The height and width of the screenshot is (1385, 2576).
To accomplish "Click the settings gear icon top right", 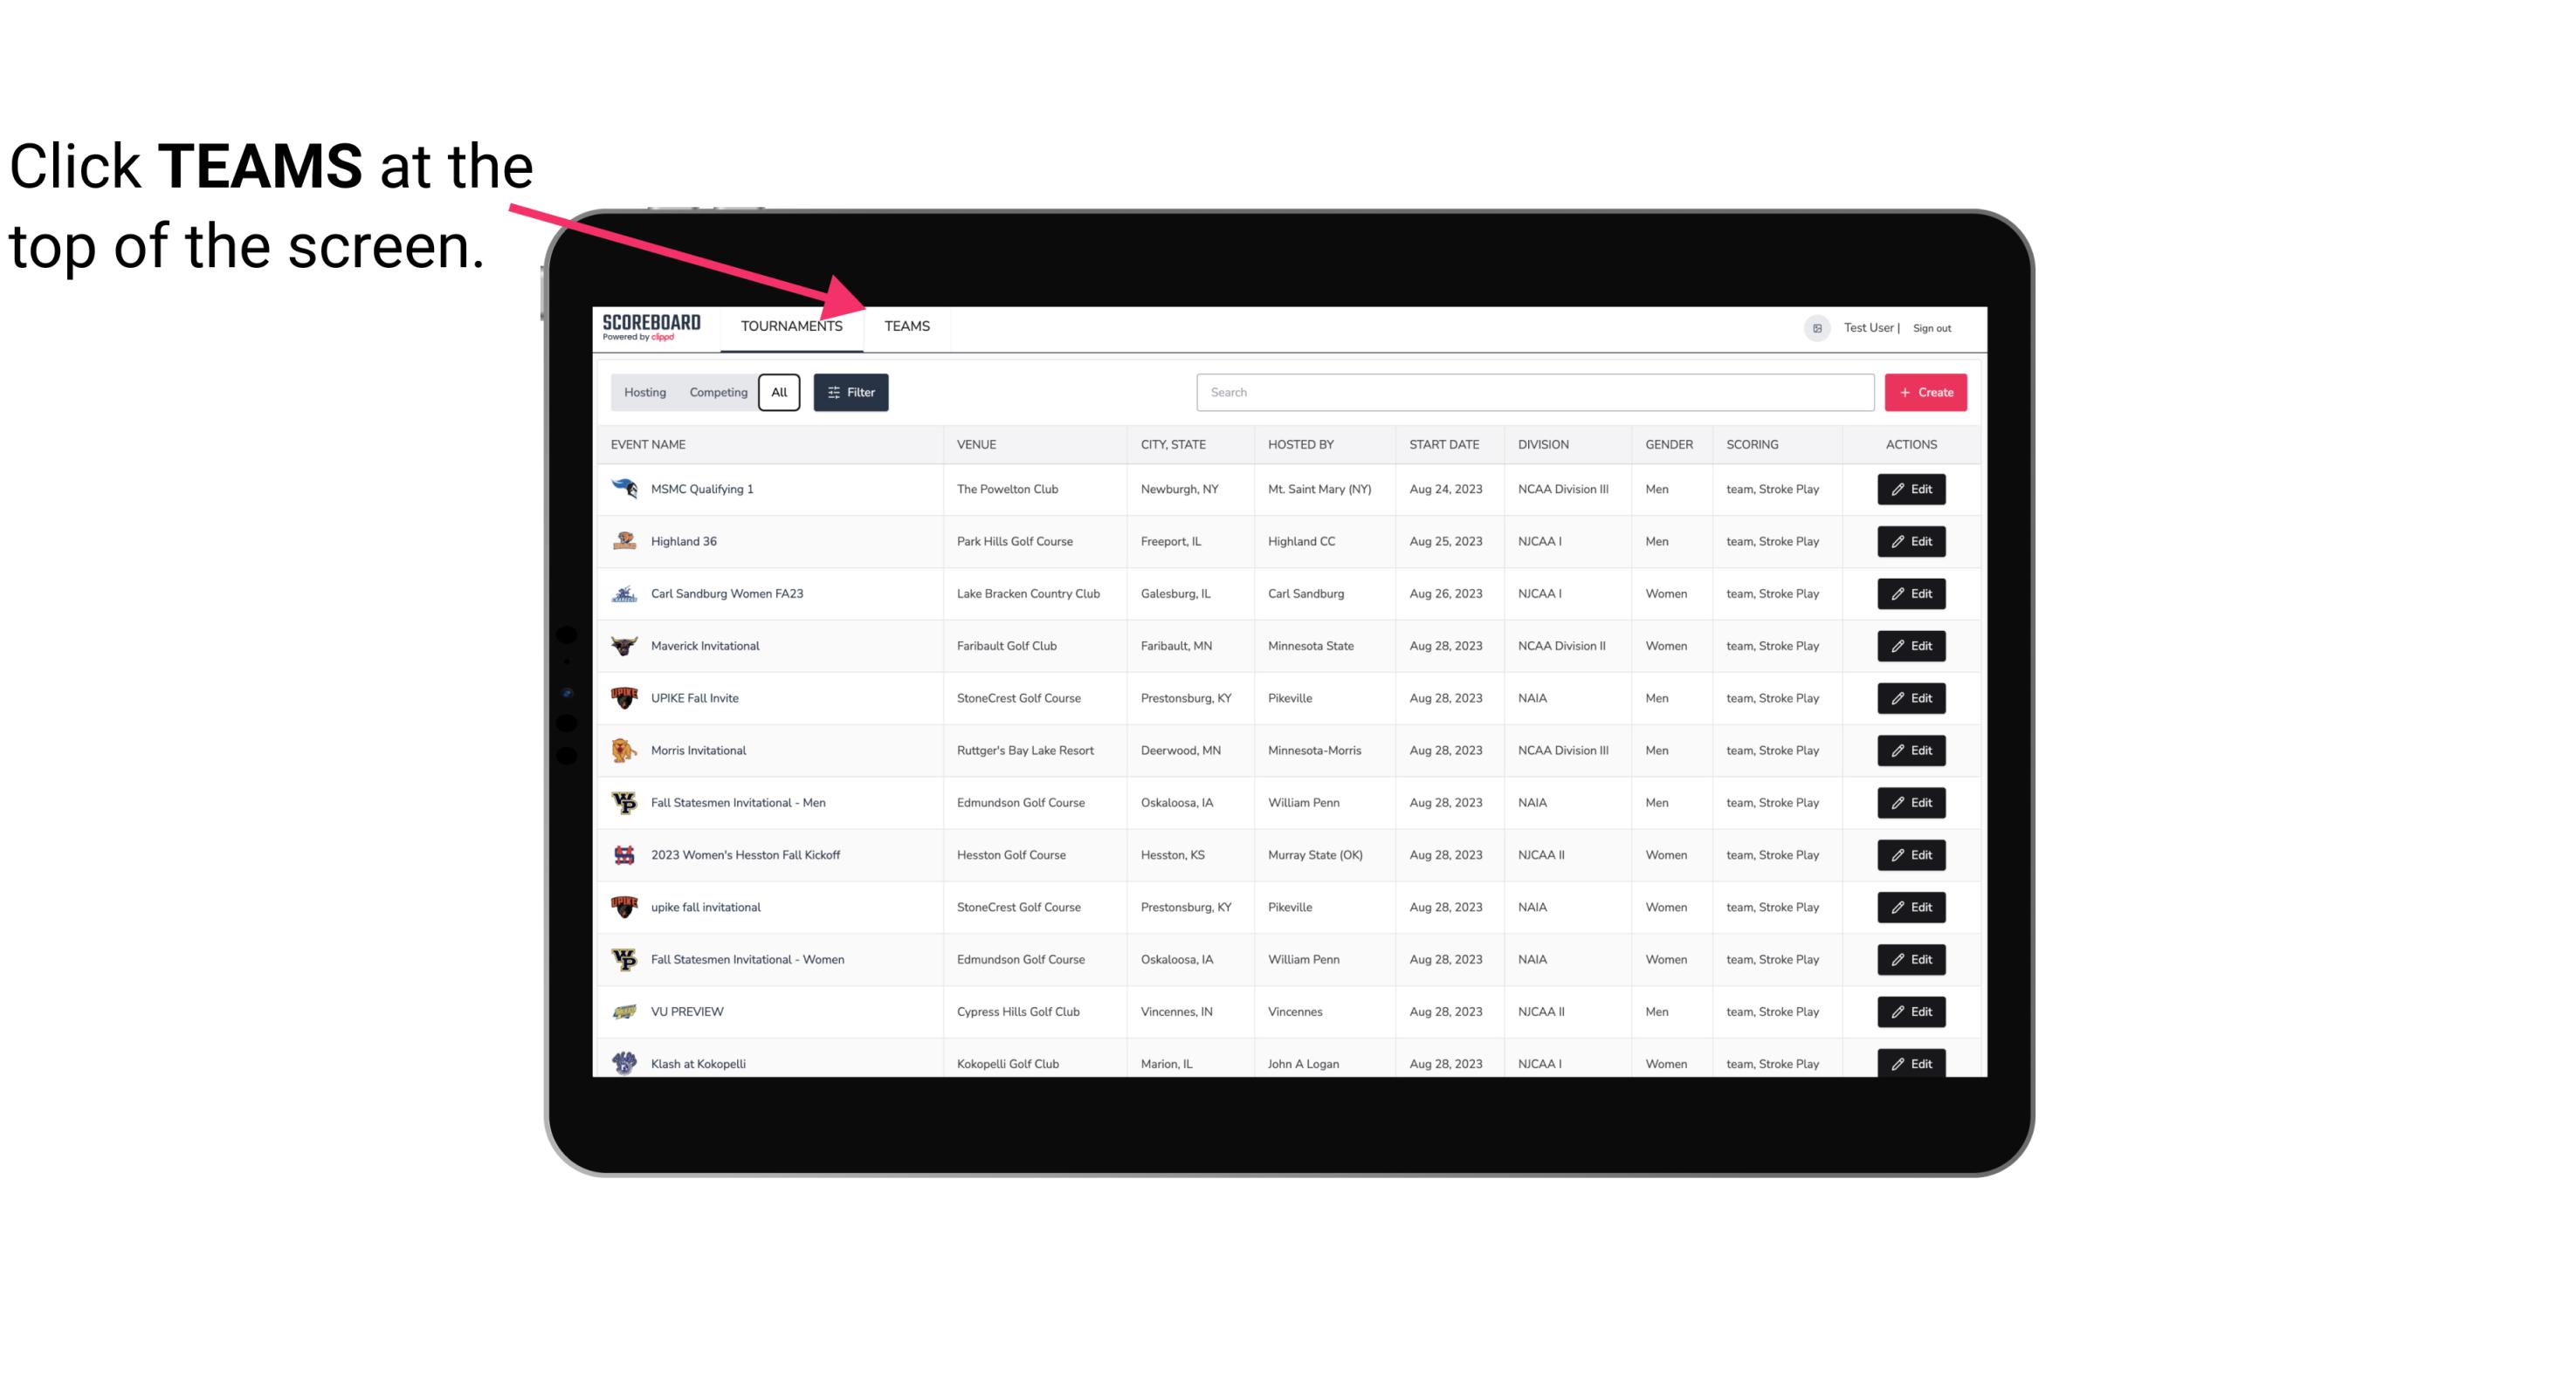I will [1815, 326].
